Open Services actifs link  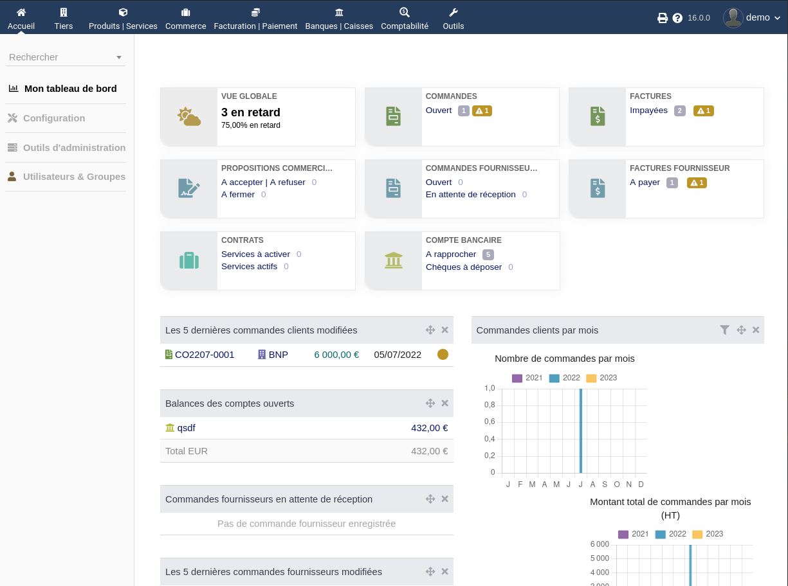(249, 267)
